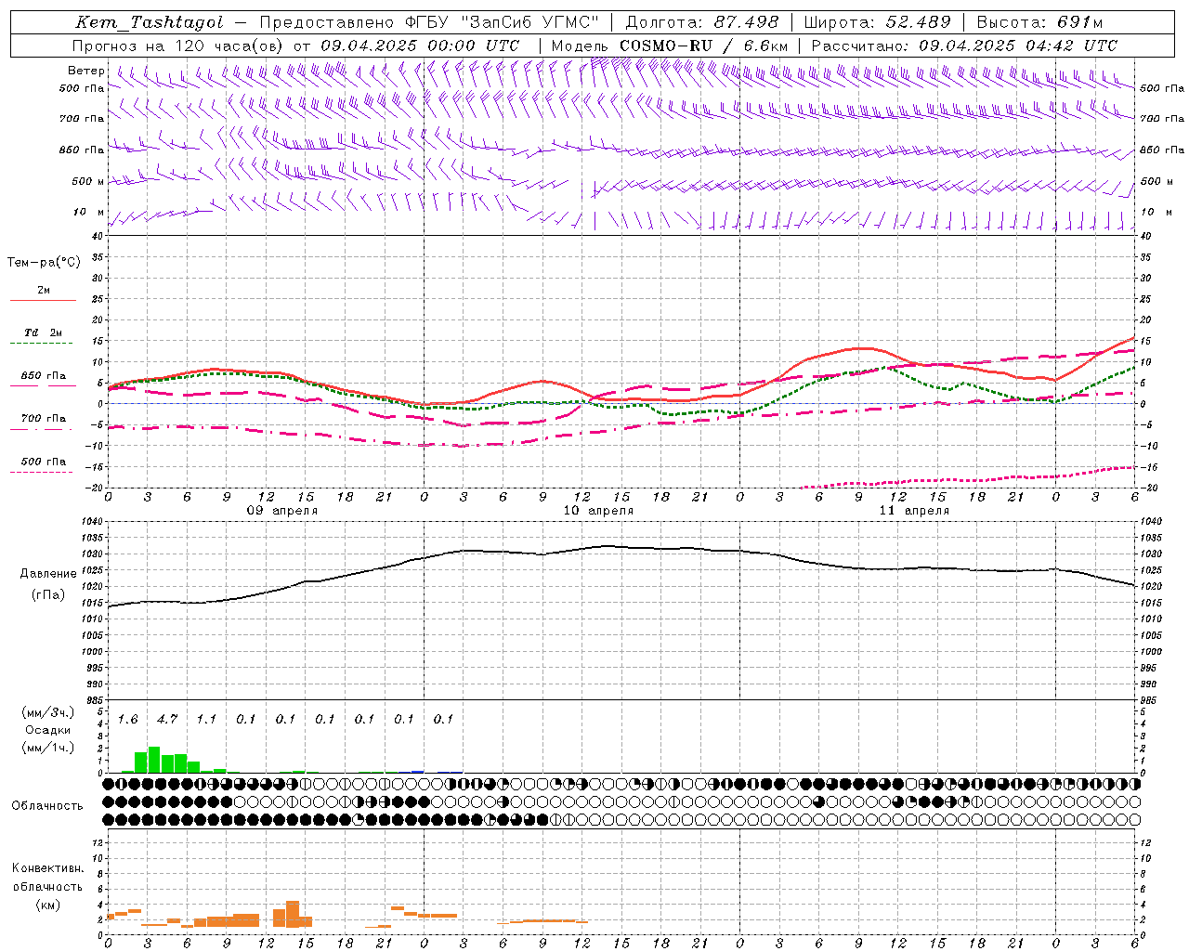The image size is (1189, 951).
Task: Select the elevation text Высота: 691м
Action: pos(1039,22)
